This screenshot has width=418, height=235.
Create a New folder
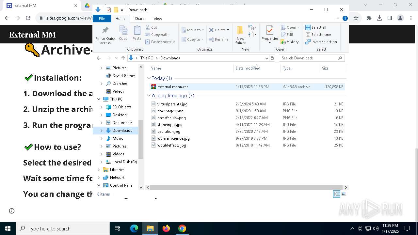pos(240,35)
